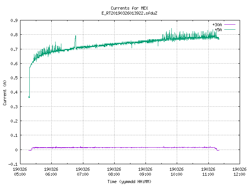The image size is (247, 185).
Task: Click the y-axis tick value 0.1
Action: 14,135
